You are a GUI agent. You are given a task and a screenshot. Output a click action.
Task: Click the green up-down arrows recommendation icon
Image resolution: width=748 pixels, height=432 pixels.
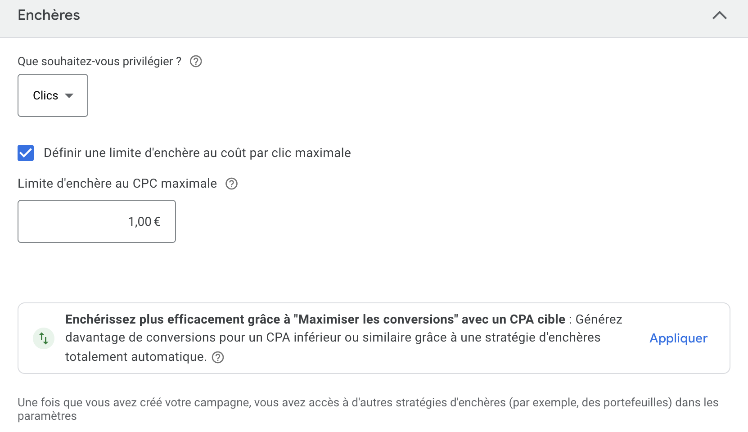point(44,338)
